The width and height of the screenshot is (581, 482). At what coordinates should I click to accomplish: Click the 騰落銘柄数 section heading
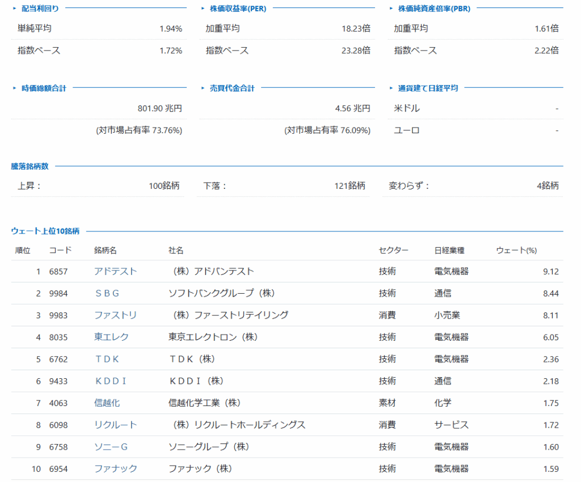point(30,166)
